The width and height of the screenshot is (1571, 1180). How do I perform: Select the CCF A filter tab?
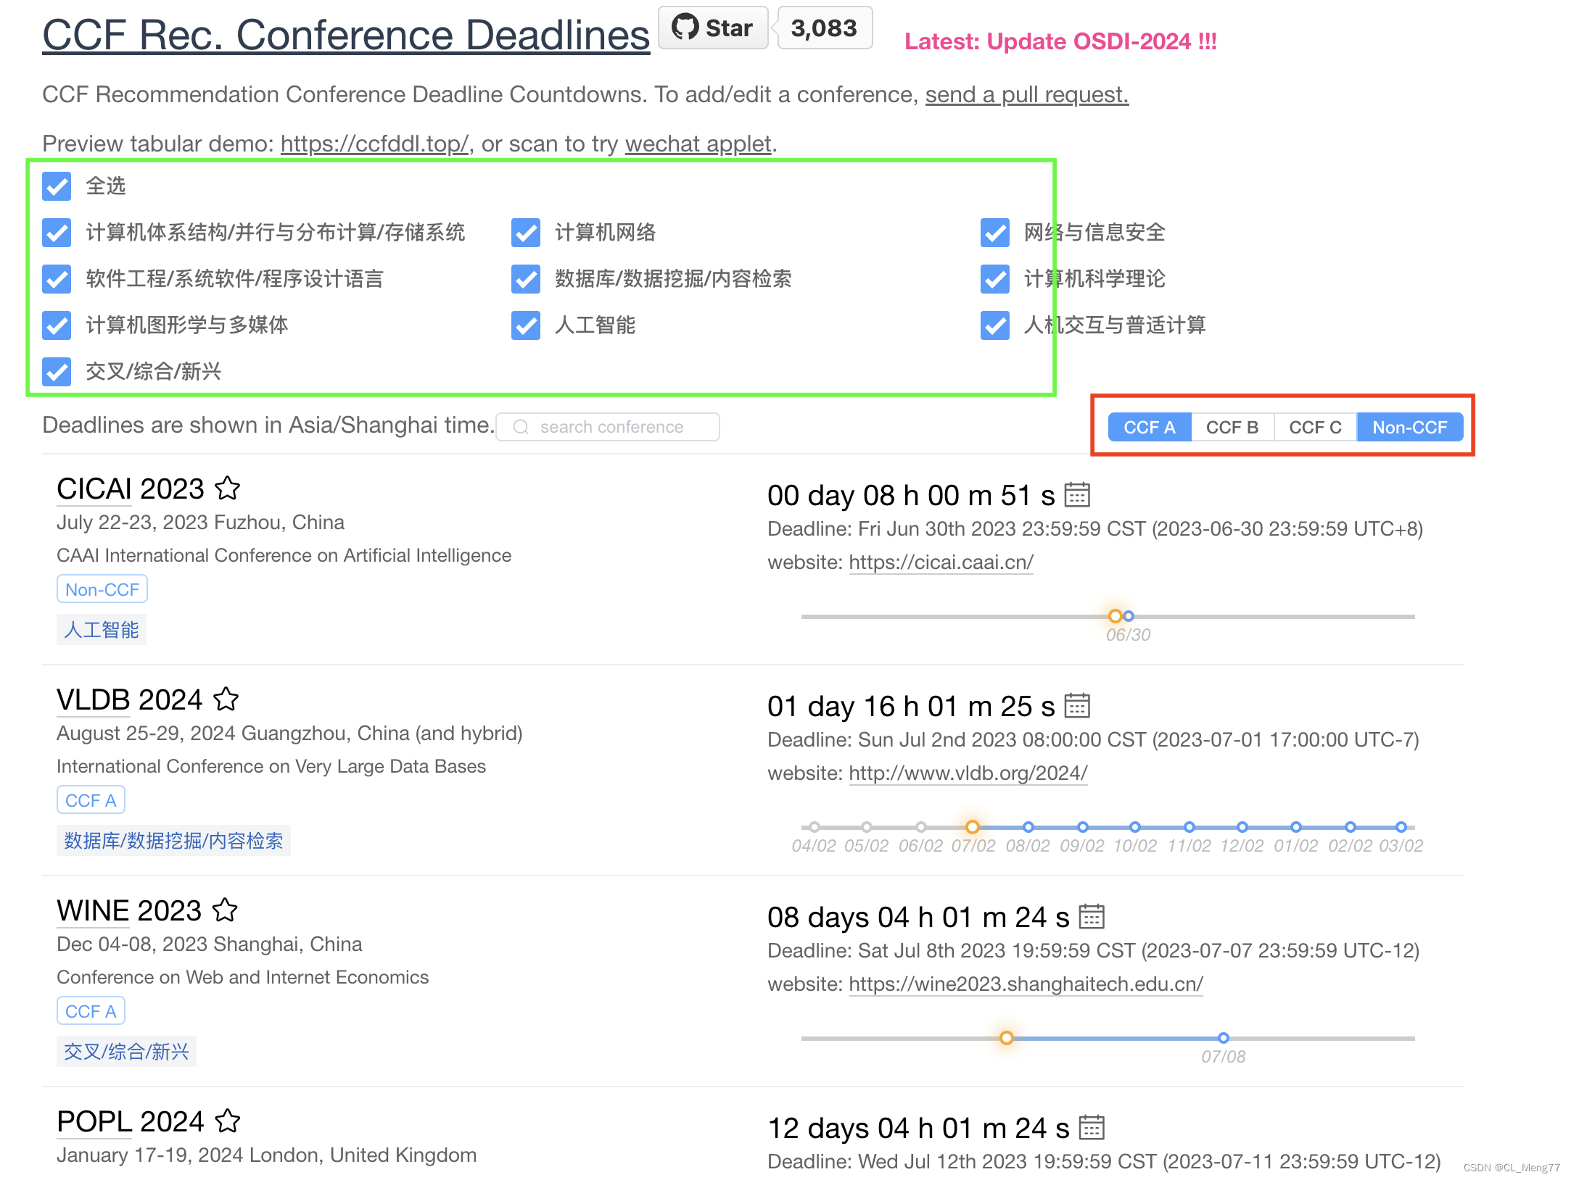point(1150,427)
